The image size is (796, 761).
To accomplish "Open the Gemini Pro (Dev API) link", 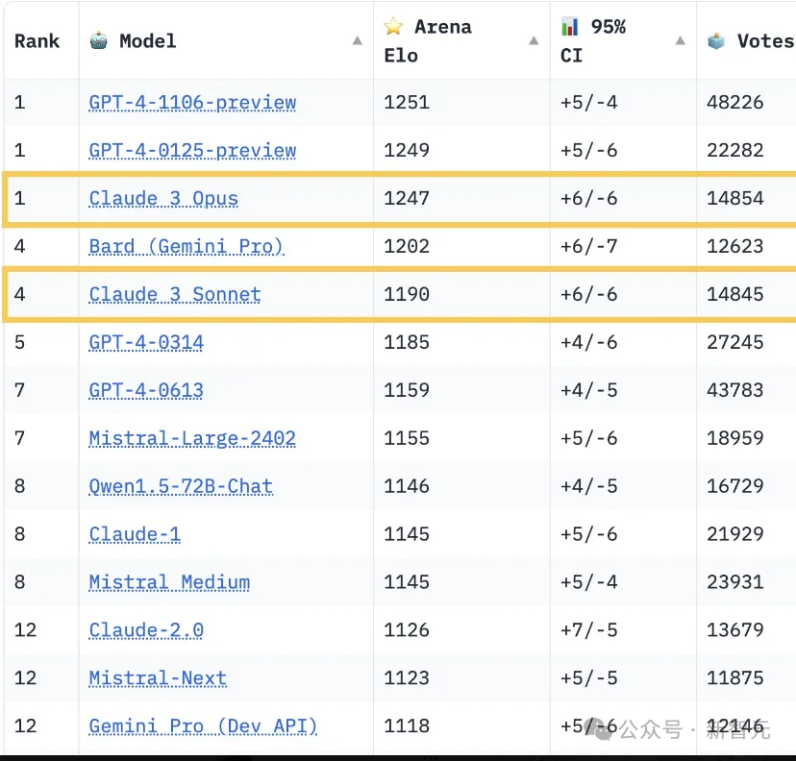I will click(x=203, y=727).
